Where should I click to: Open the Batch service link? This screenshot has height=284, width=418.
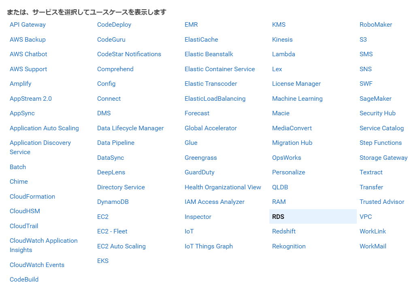coord(18,167)
